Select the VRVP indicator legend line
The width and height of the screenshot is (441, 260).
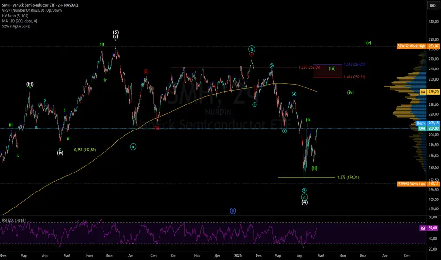32,10
